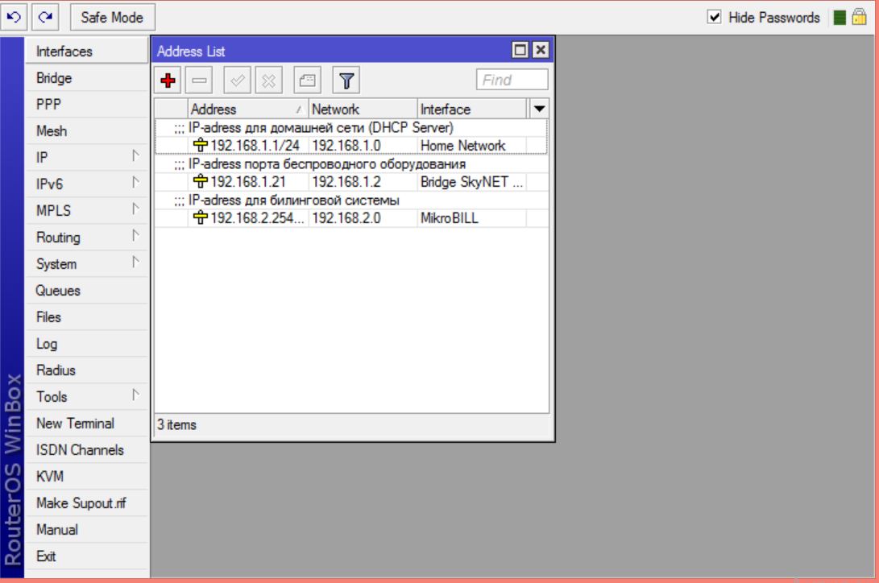This screenshot has width=879, height=583.
Task: Click the green session status square
Action: tap(840, 18)
